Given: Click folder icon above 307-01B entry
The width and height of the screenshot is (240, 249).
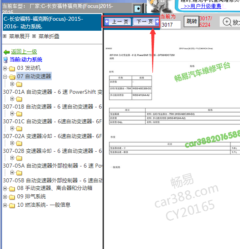Looking at the screenshot, I should point(19,99).
